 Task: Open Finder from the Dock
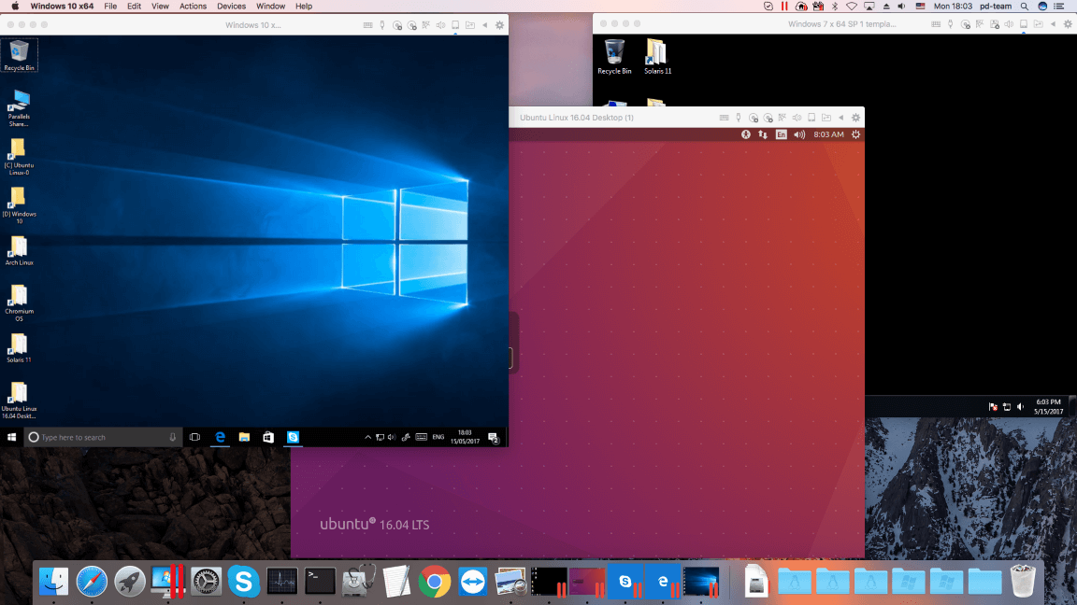[53, 582]
